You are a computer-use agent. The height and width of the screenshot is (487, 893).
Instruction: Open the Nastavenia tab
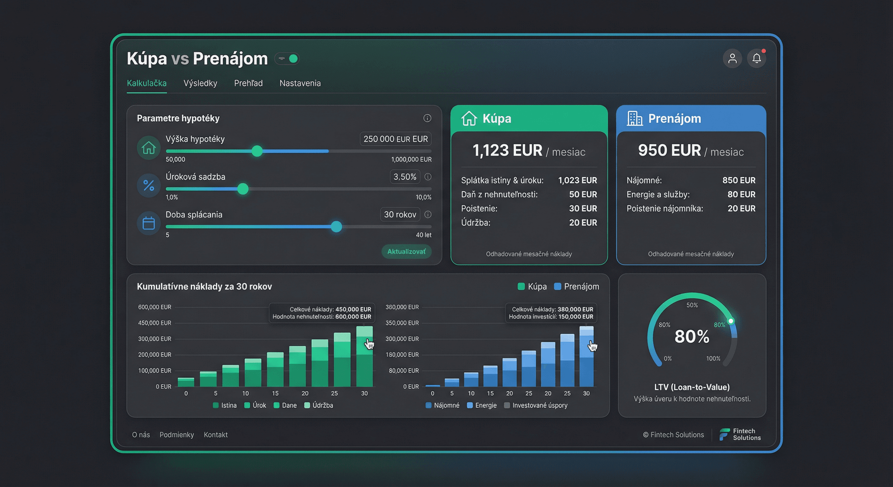click(x=300, y=83)
